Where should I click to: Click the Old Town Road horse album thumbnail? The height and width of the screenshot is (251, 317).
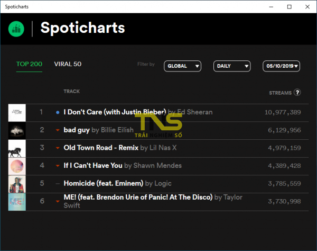[17, 148]
